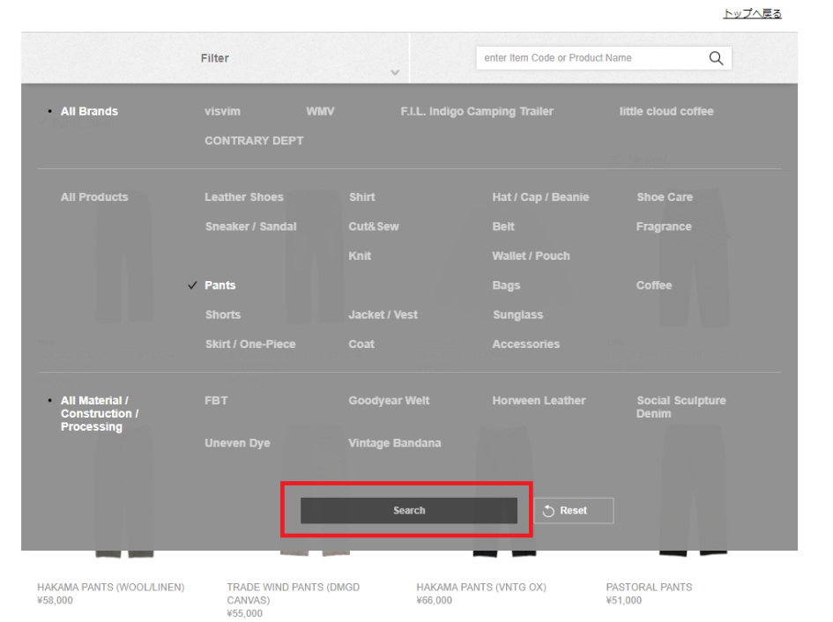Screen dimensions: 833x622
Task: Select the Horween Leather filter
Action: point(539,401)
